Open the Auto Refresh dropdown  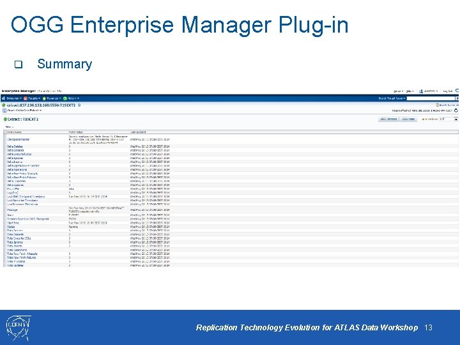[448, 119]
